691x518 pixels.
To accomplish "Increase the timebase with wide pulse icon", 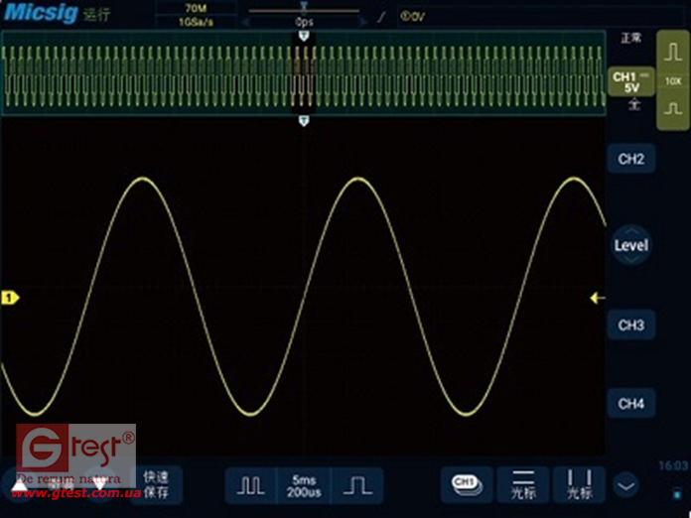I will click(356, 484).
